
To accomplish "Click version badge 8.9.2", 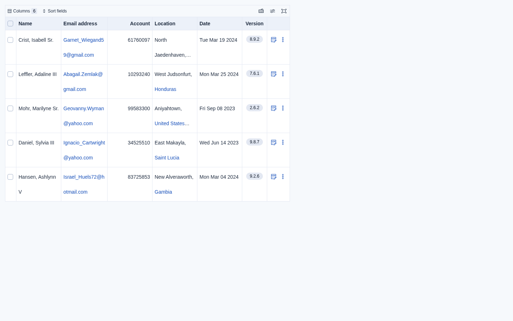I will coord(254,39).
